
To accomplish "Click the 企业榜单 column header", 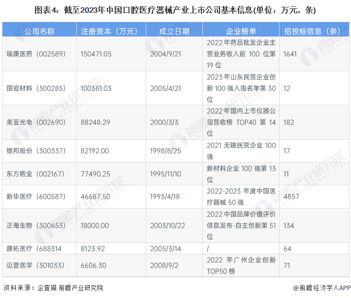I will coord(241,30).
